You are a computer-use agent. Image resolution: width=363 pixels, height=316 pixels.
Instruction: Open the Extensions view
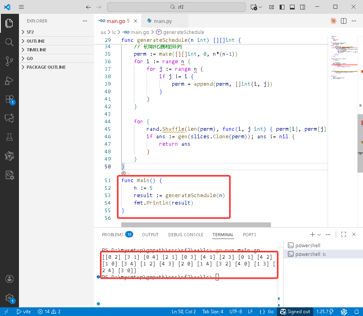click(9, 99)
